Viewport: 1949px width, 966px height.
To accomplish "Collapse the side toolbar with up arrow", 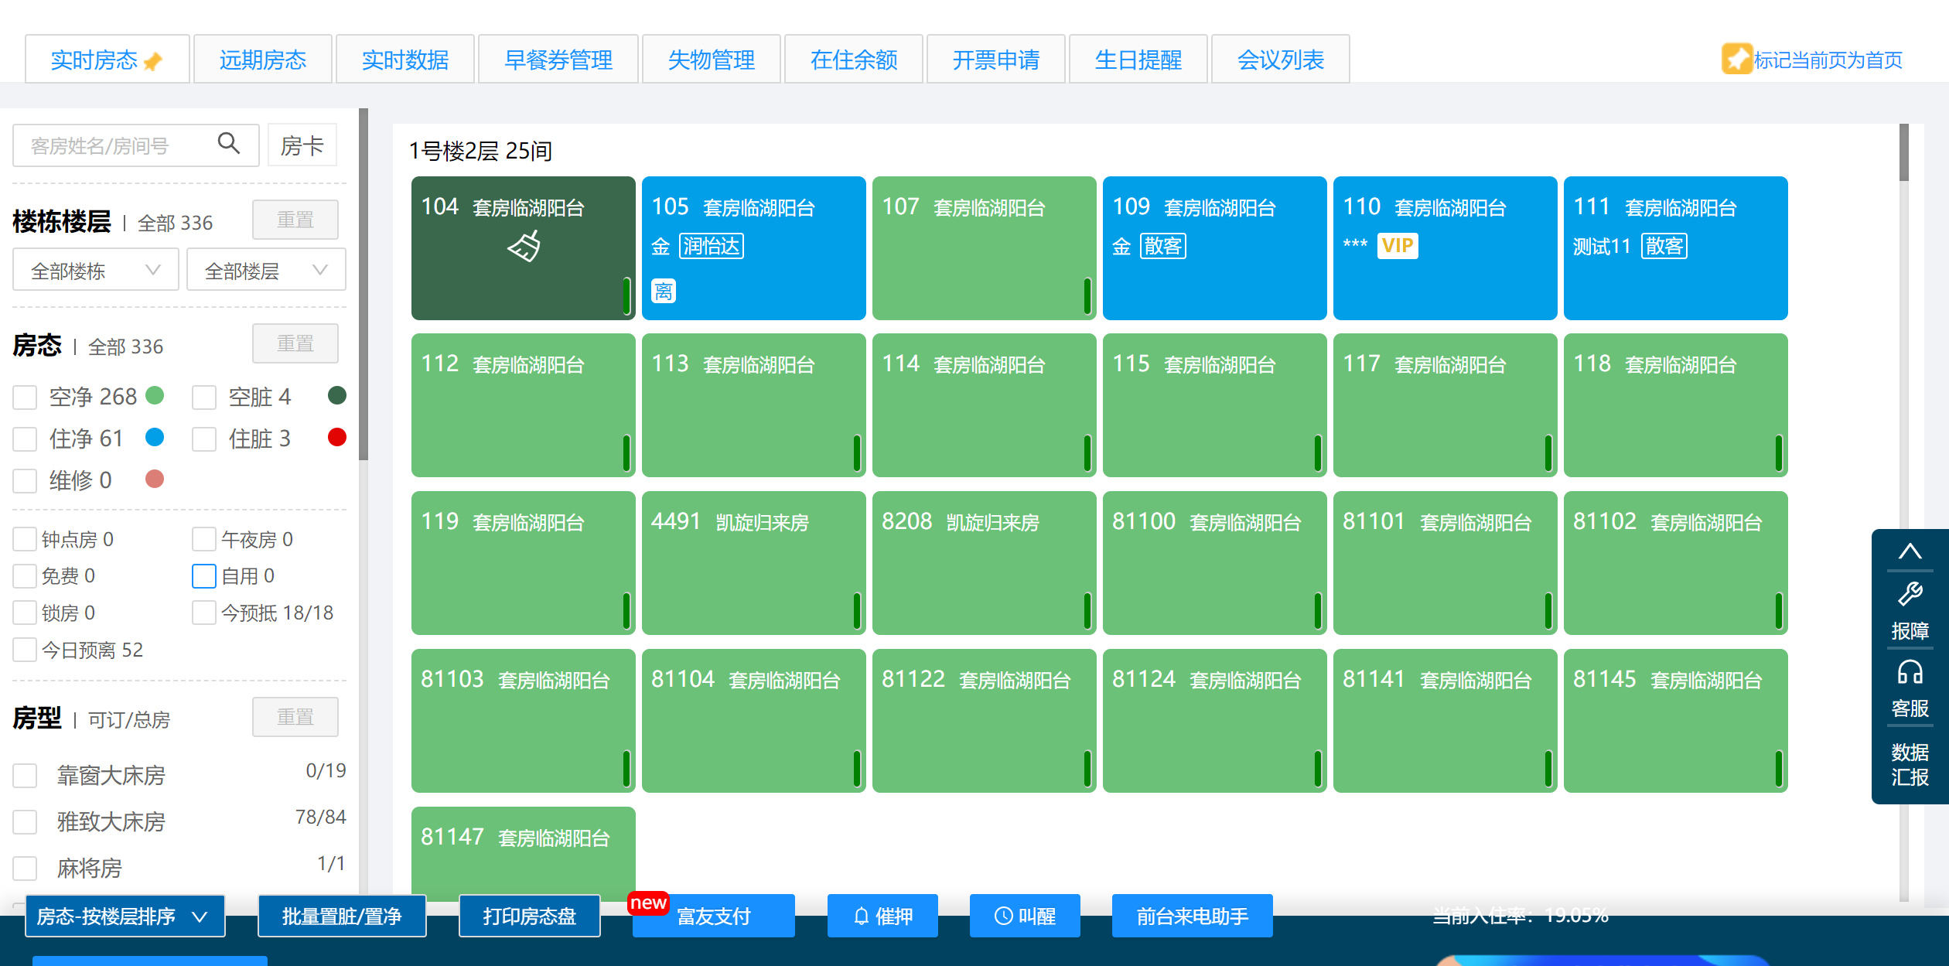I will pos(1910,551).
